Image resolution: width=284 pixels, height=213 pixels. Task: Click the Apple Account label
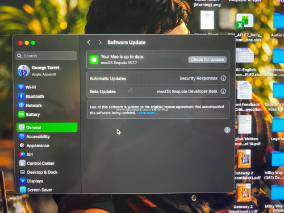click(44, 74)
